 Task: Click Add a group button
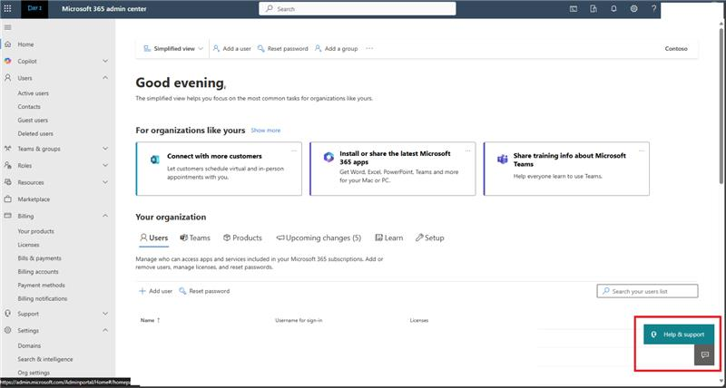tap(336, 49)
